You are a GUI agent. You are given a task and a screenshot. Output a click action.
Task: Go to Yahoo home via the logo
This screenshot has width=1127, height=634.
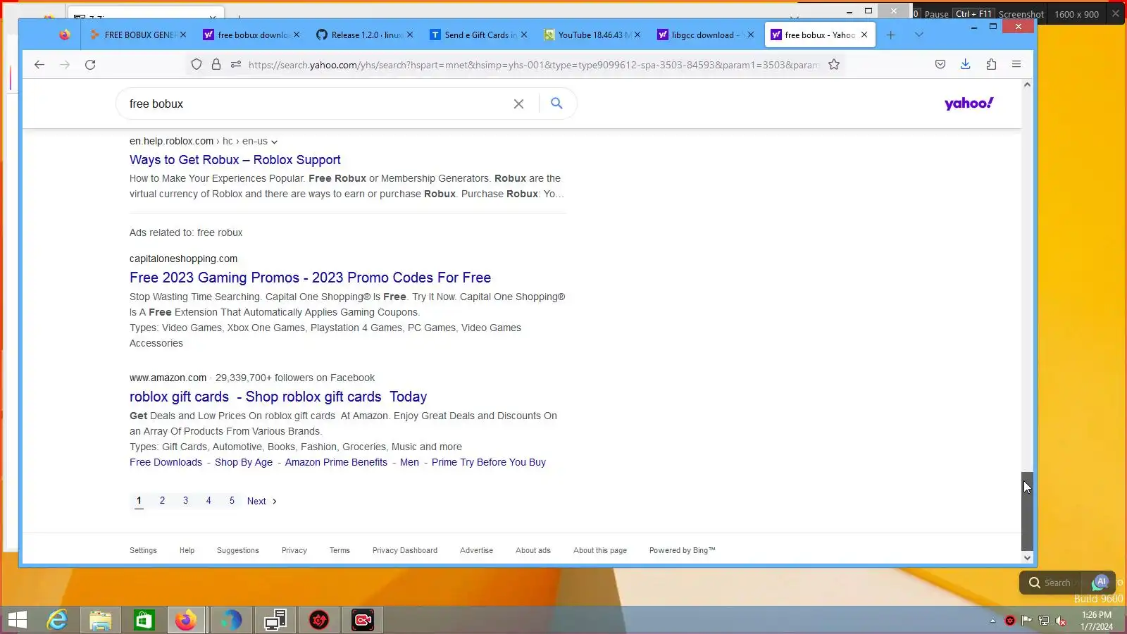(x=969, y=104)
